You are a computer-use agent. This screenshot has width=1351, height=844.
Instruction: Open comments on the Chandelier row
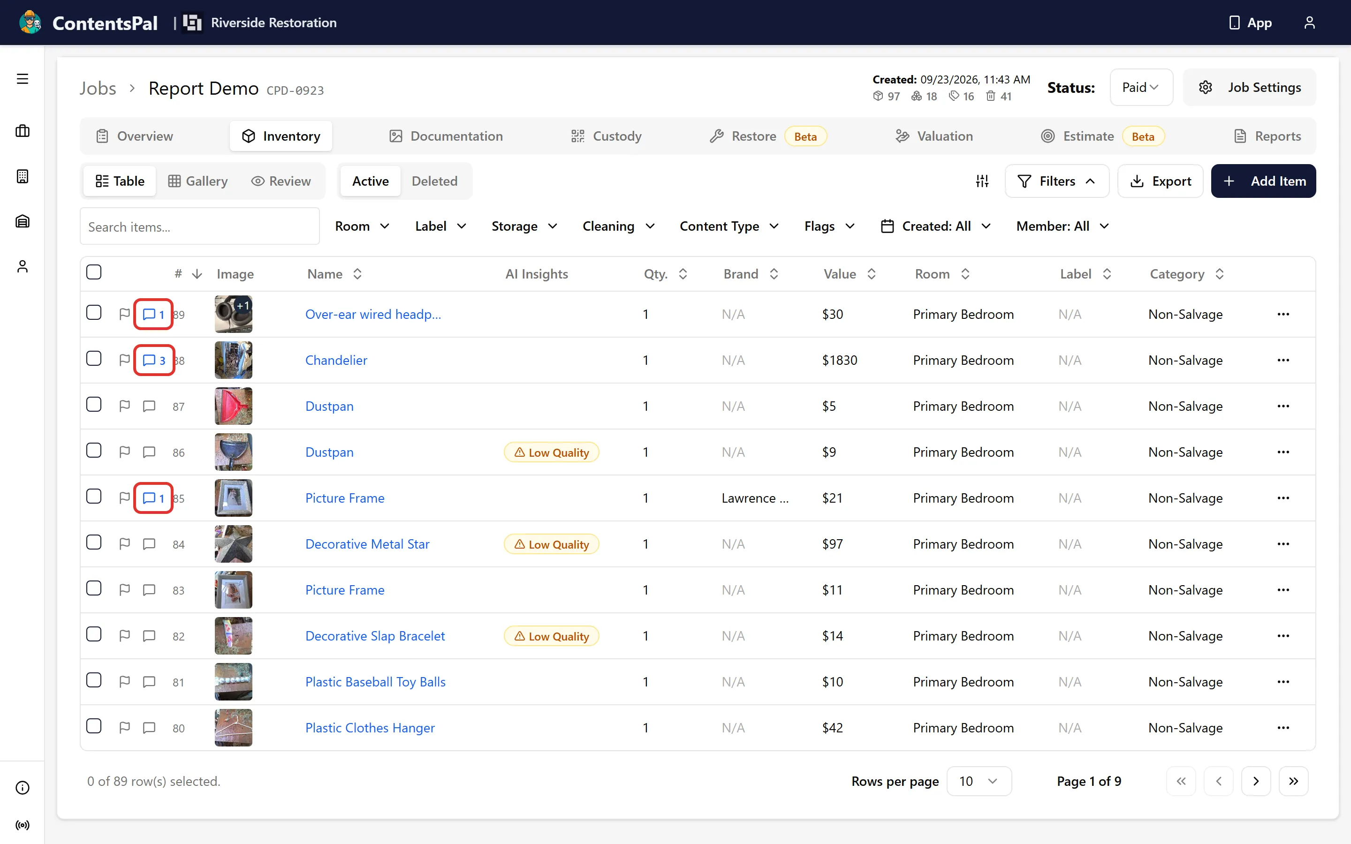click(x=155, y=360)
